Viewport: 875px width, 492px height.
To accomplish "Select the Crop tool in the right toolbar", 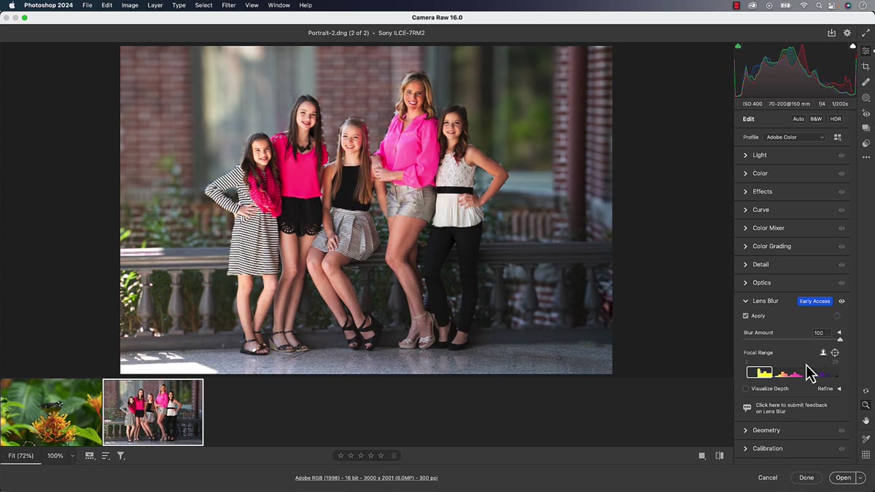I will (866, 67).
